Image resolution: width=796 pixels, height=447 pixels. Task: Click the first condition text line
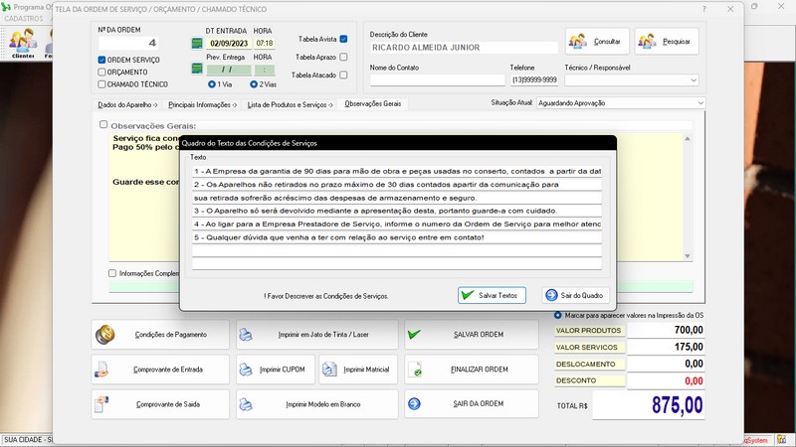[396, 171]
